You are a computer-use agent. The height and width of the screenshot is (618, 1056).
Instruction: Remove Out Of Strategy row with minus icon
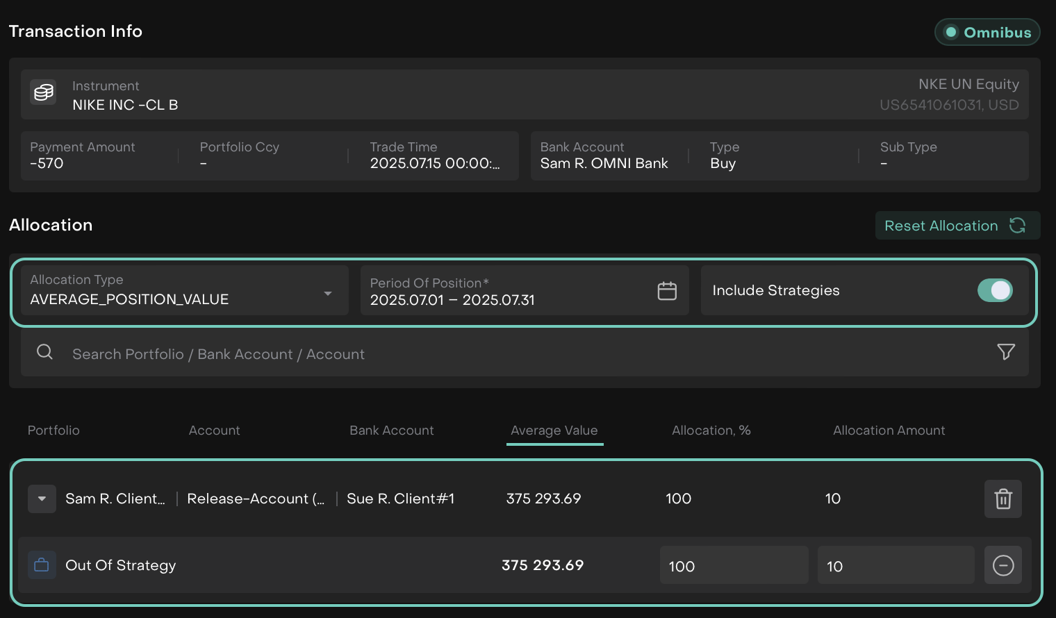point(1003,565)
